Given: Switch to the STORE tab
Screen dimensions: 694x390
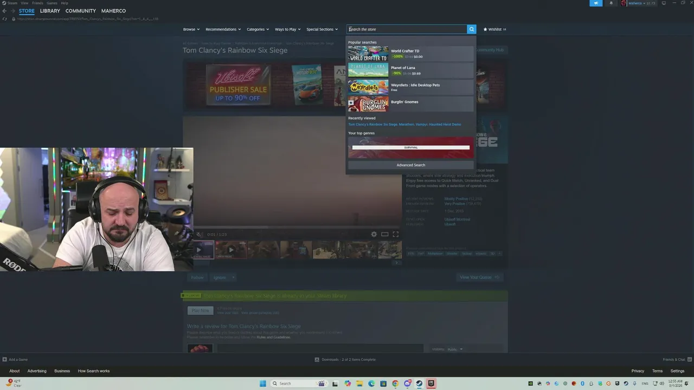Looking at the screenshot, I should (27, 11).
